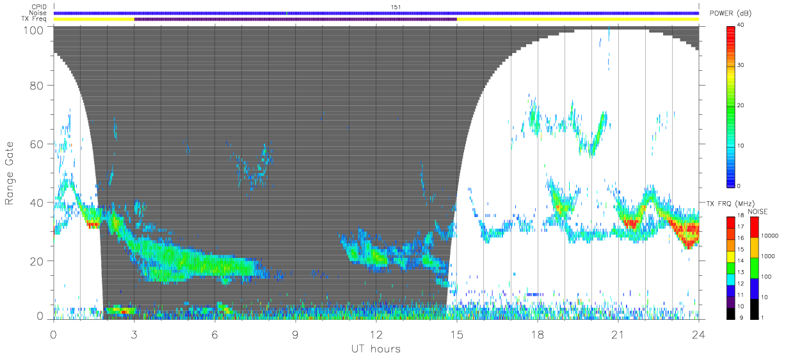786x362 pixels.
Task: Click the CPID value 151
Action: [x=397, y=7]
